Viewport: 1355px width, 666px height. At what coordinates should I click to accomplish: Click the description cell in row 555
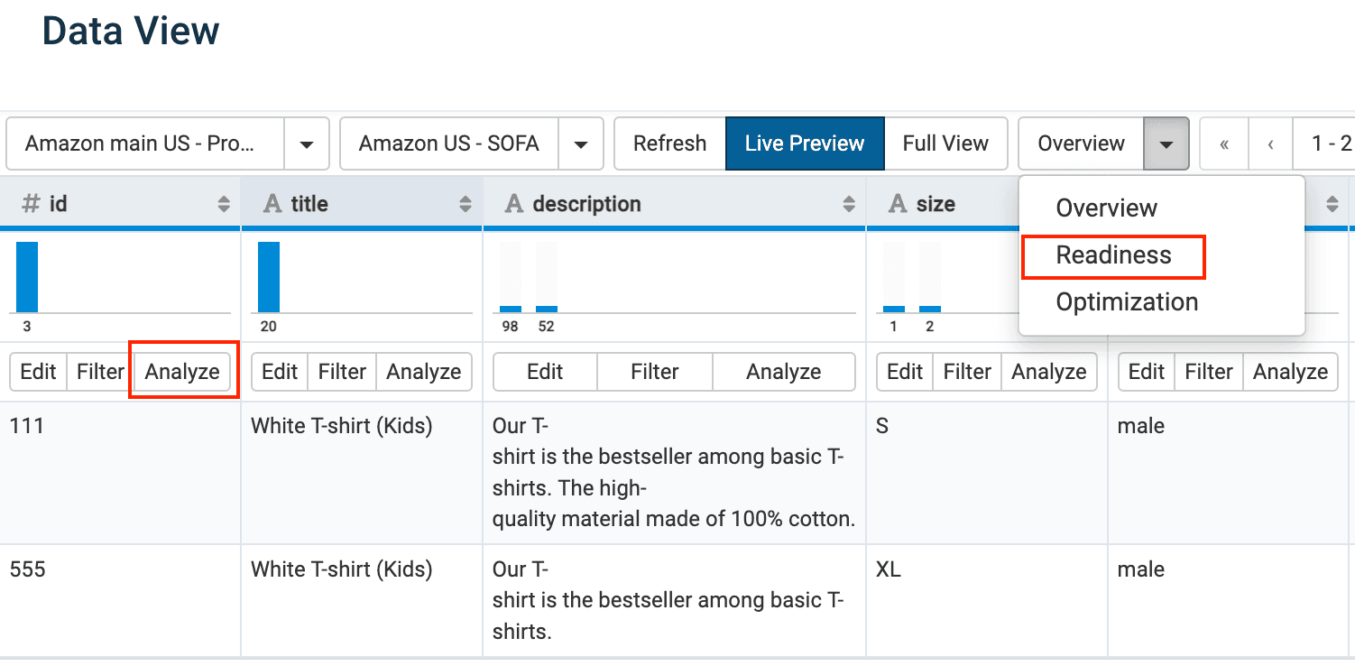pyautogui.click(x=675, y=600)
